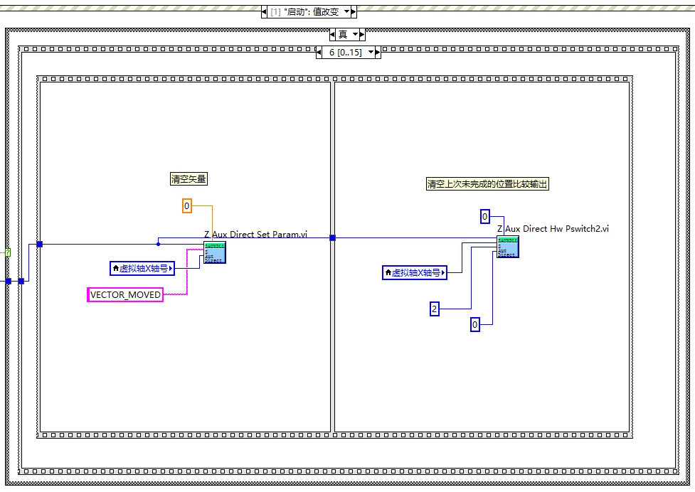
Task: Click the VECTOR_MOVED string constant
Action: (125, 295)
